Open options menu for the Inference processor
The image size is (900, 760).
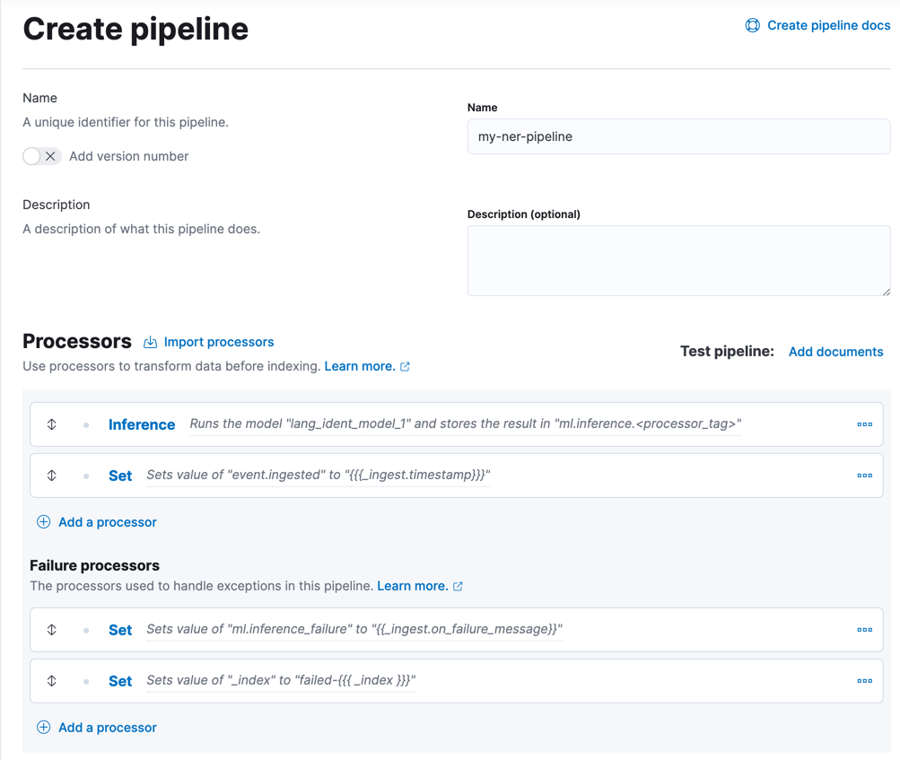pos(864,424)
